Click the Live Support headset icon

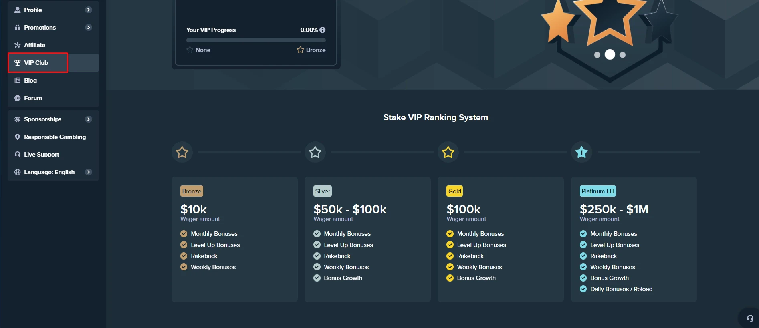pos(17,154)
